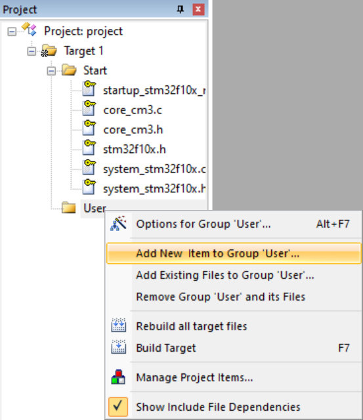The image size is (363, 420).
Task: Click the 'Project' panel title text
Action: click(20, 10)
